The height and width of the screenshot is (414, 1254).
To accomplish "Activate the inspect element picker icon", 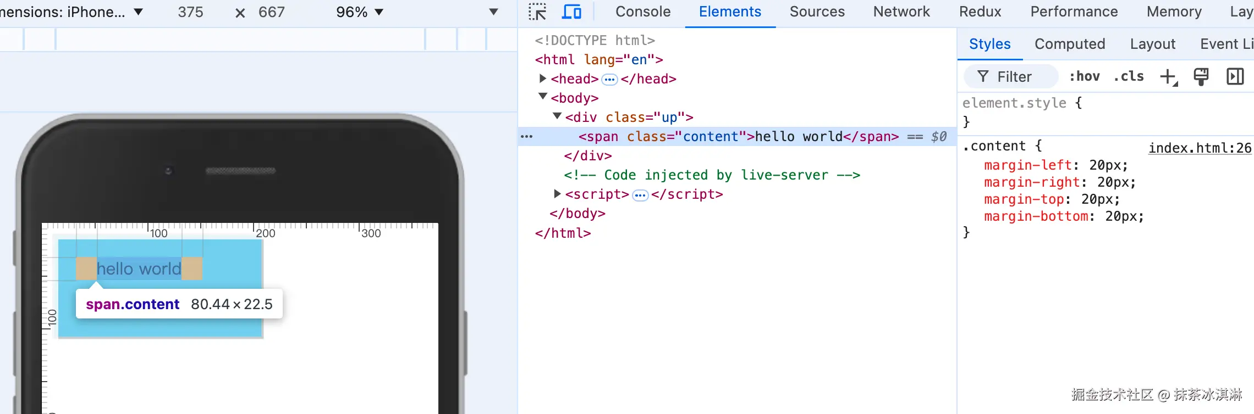I will tap(537, 12).
